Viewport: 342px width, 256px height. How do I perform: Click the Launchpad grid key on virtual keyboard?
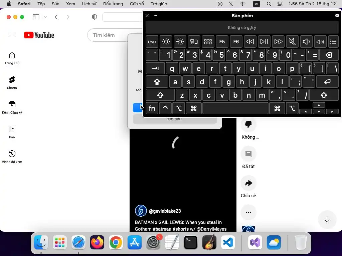tap(208, 41)
